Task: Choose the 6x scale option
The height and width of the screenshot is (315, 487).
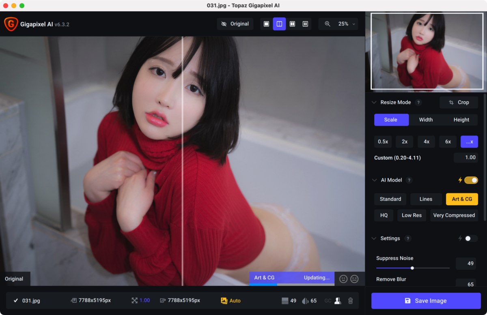Action: pos(448,141)
